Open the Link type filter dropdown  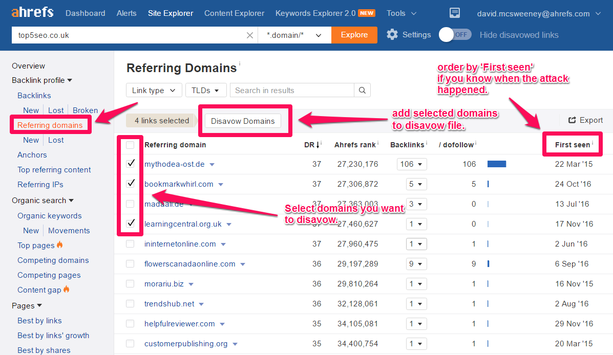click(x=154, y=90)
